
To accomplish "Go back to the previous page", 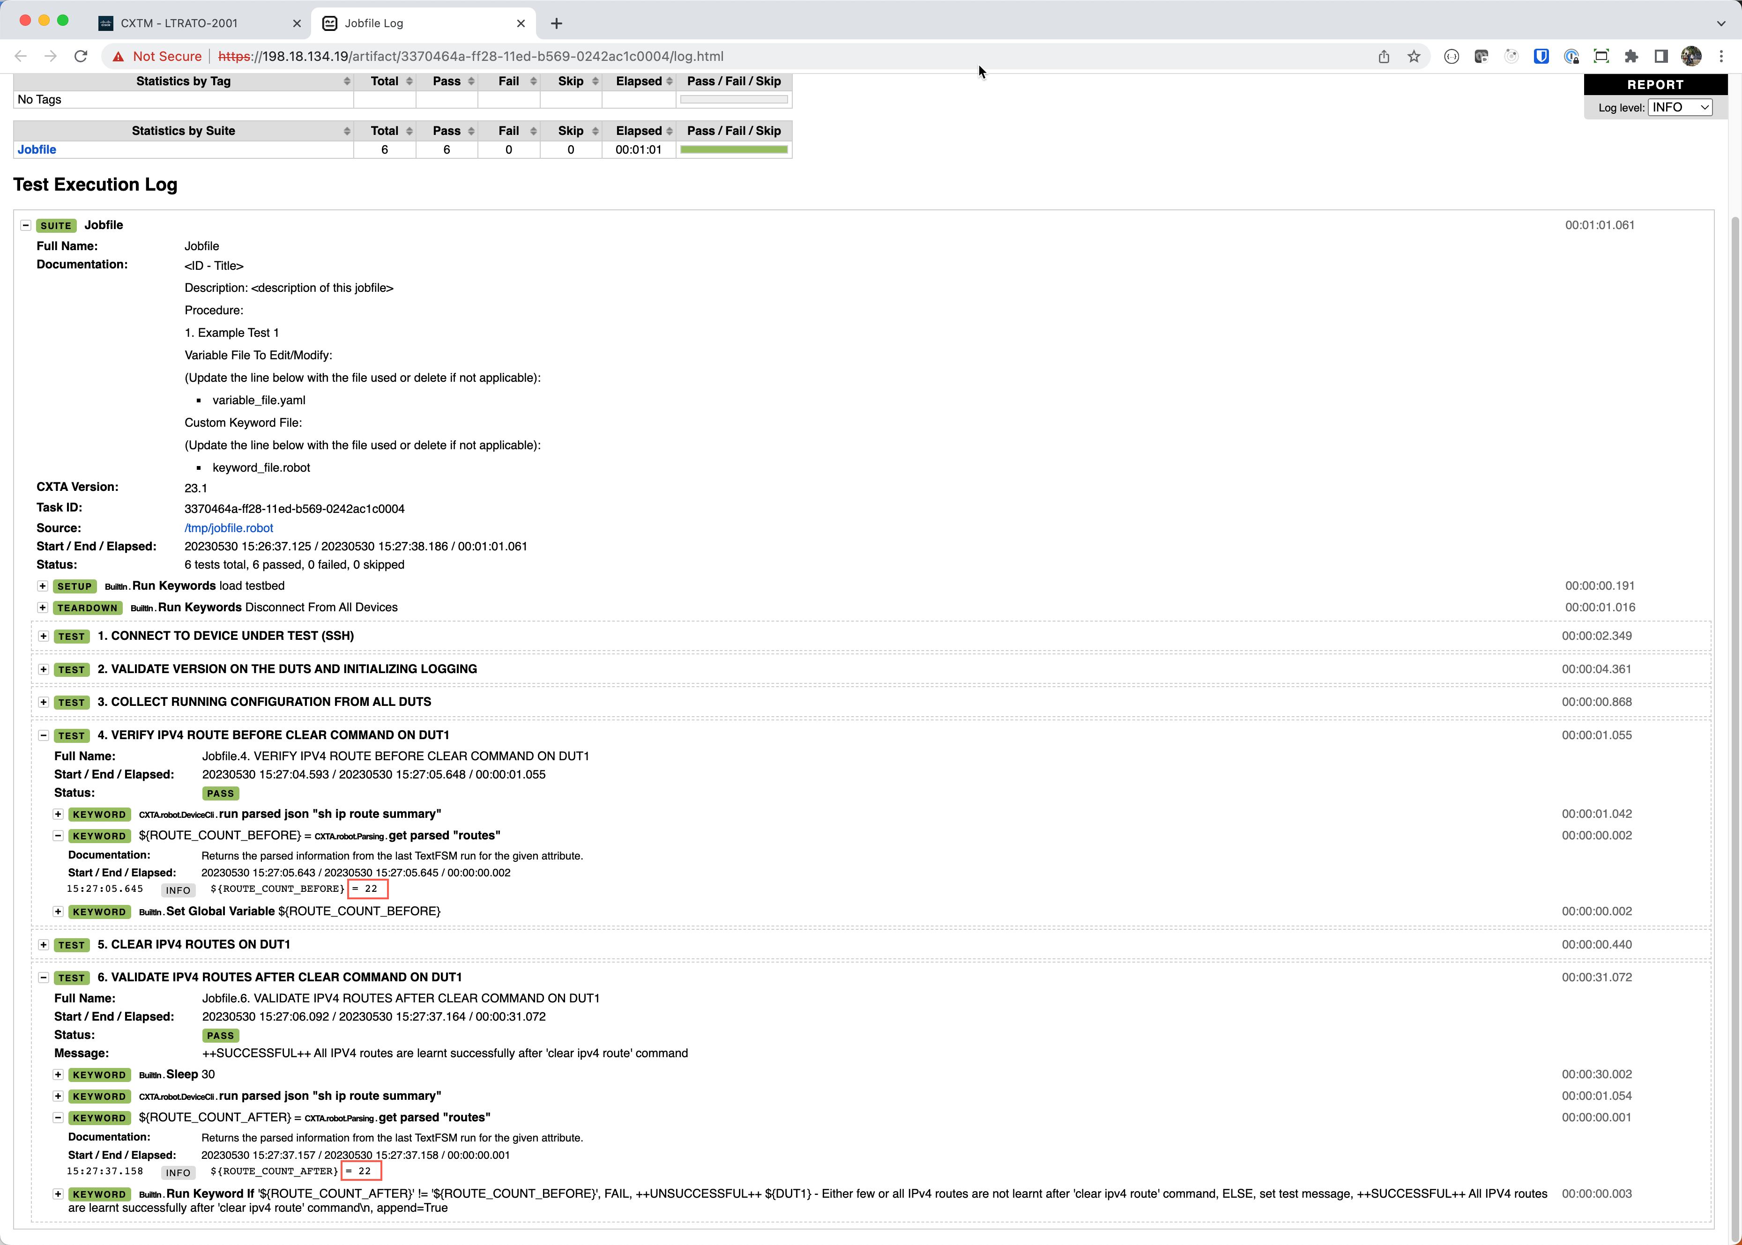I will (21, 56).
